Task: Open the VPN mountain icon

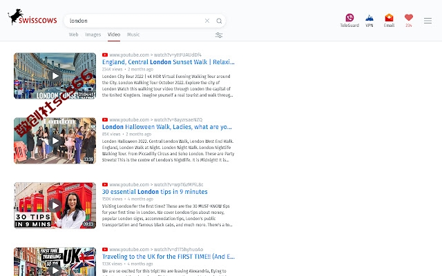Action: coord(369,18)
